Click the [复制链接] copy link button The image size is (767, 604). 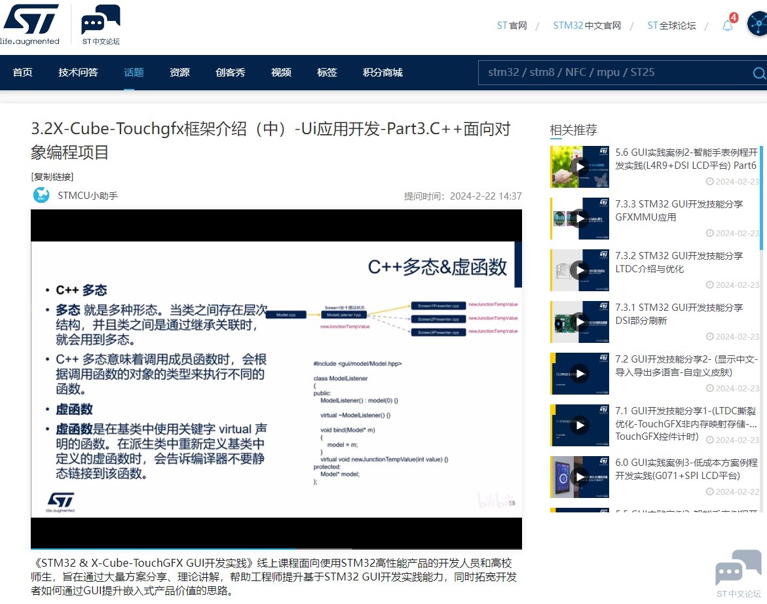tap(52, 177)
